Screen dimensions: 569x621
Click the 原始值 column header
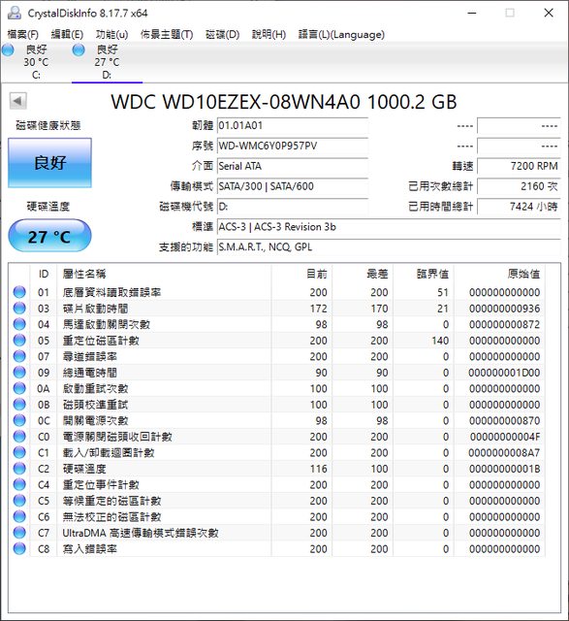point(500,274)
